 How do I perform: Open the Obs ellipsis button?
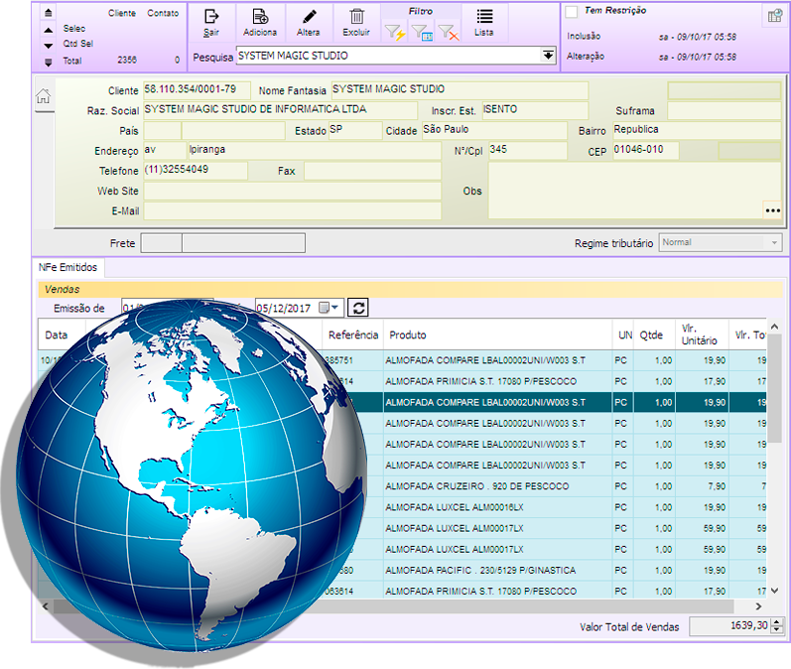pyautogui.click(x=772, y=210)
